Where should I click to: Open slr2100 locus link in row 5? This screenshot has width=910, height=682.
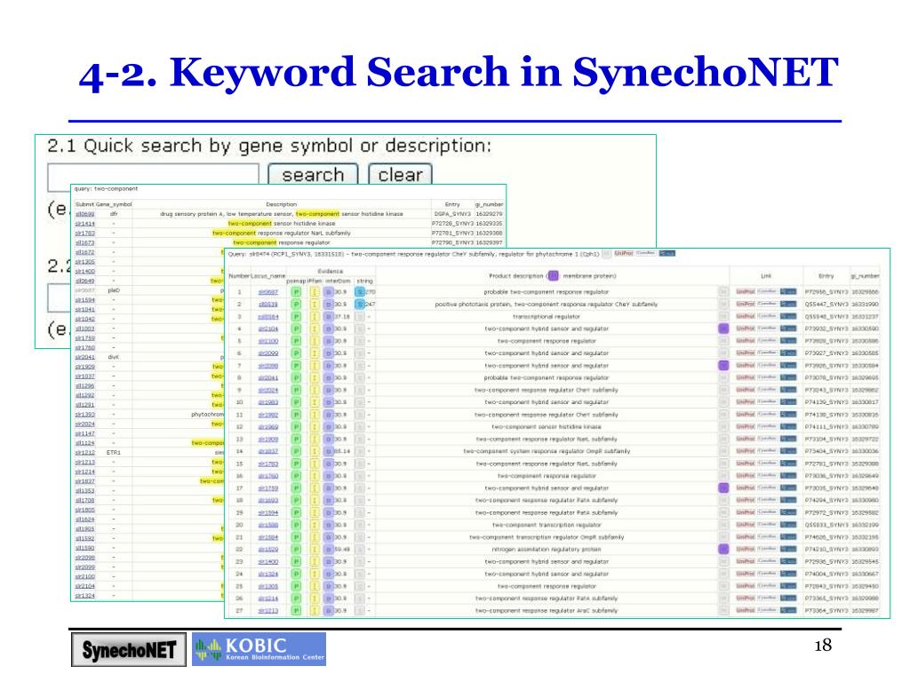click(x=268, y=342)
